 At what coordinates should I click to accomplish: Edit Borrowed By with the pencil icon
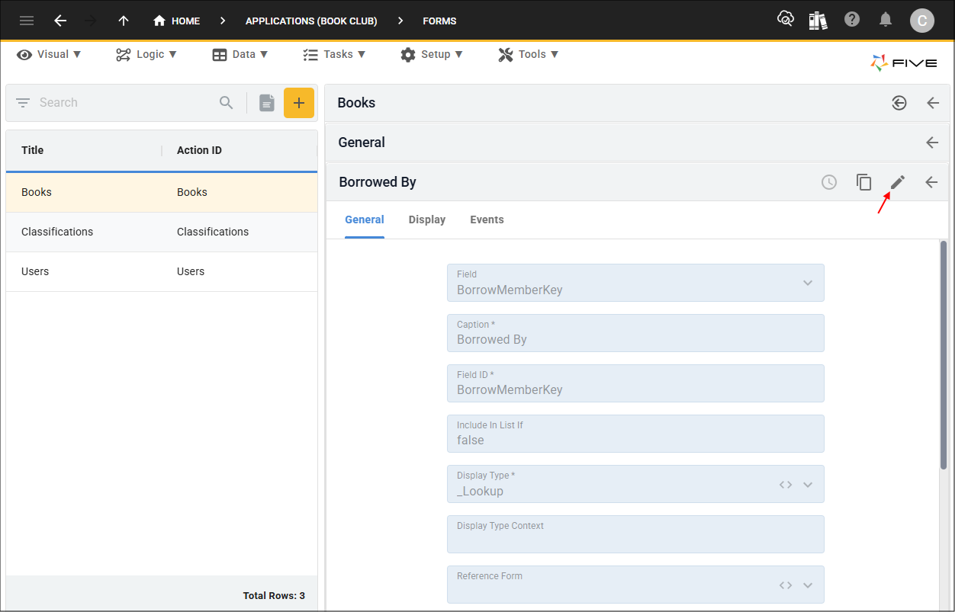click(x=898, y=182)
